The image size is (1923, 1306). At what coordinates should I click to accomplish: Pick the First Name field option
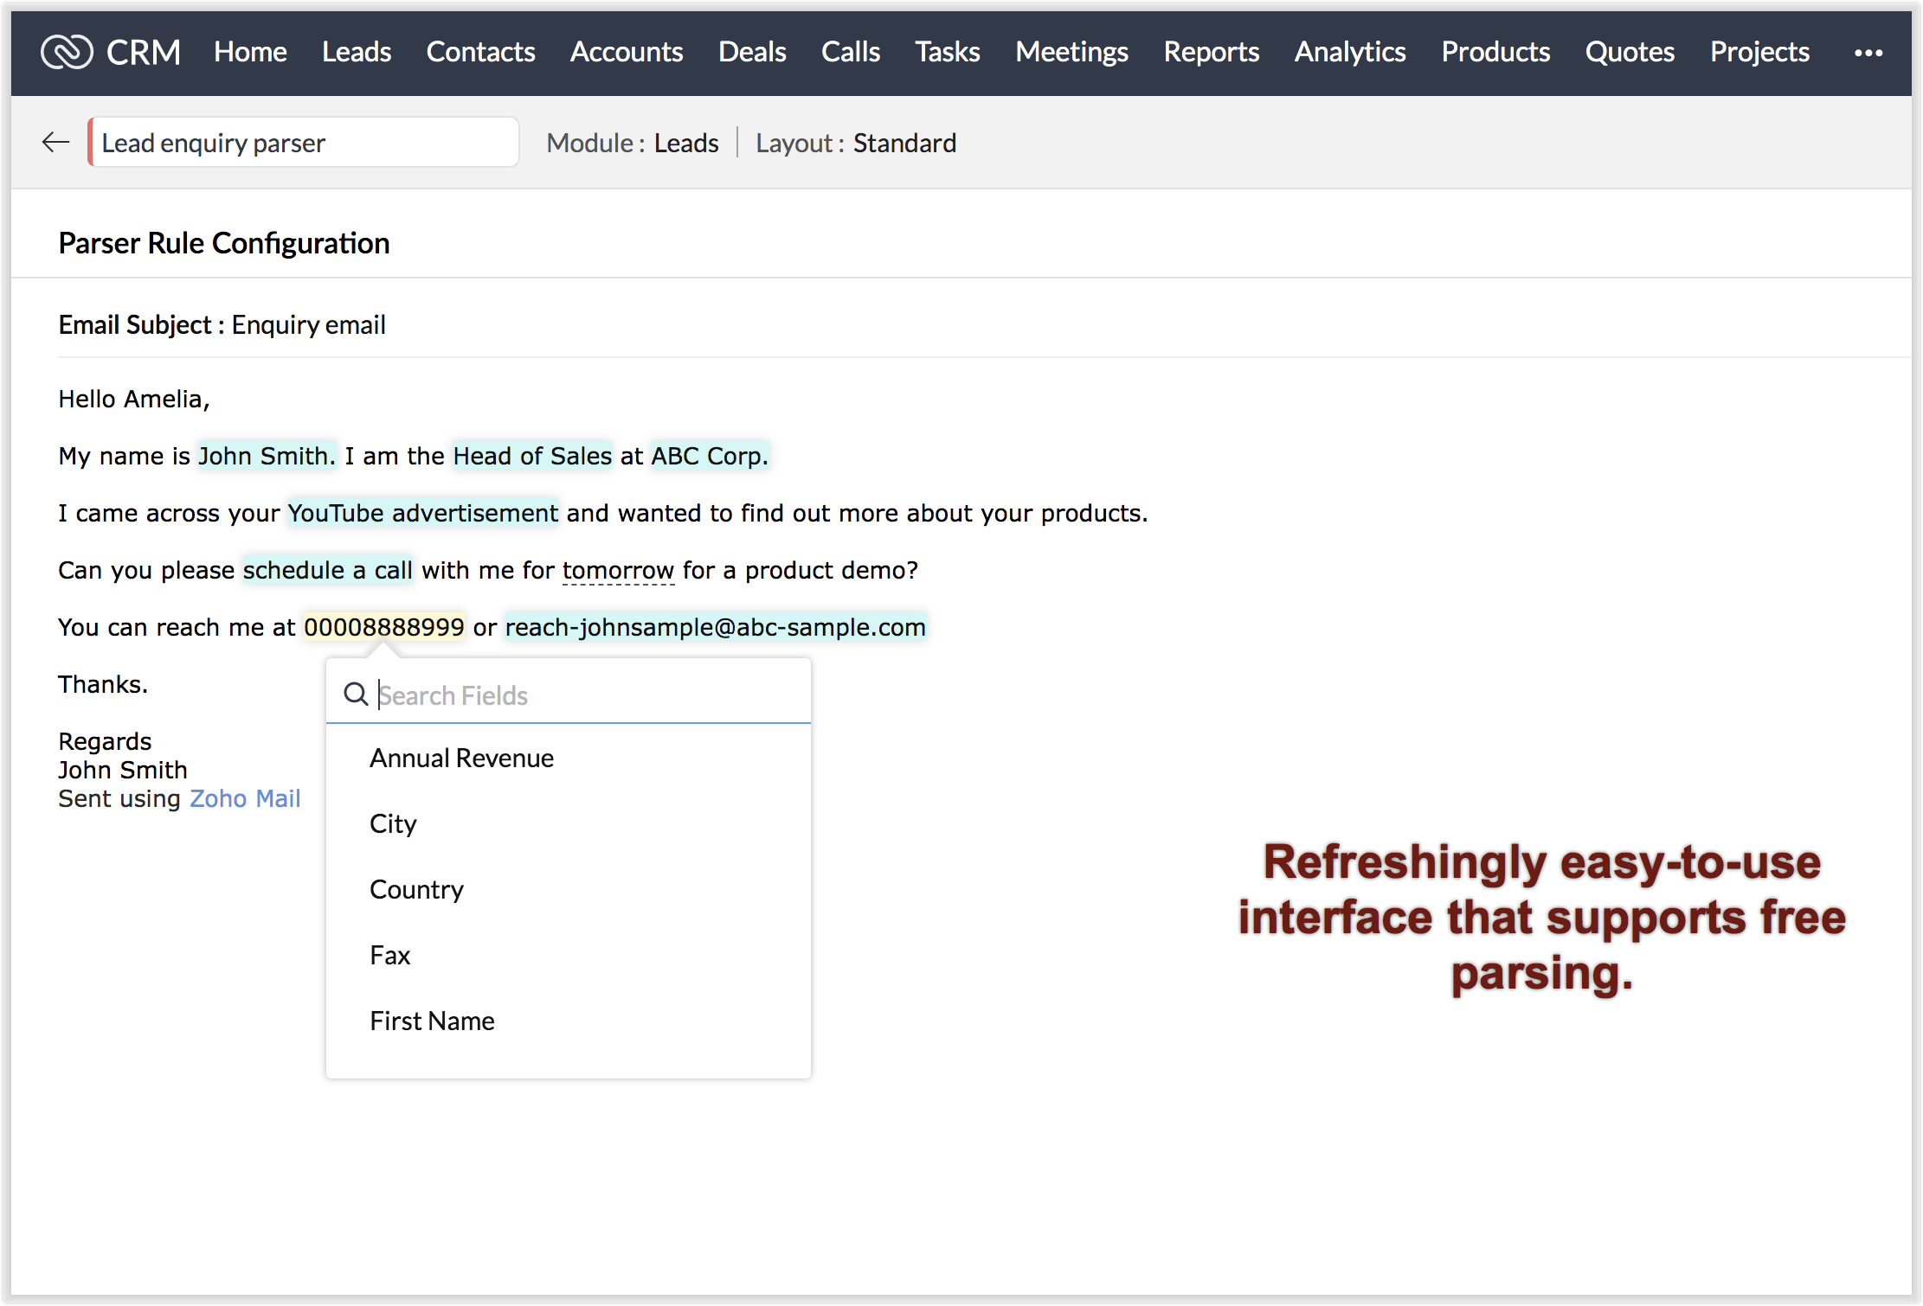tap(432, 1021)
